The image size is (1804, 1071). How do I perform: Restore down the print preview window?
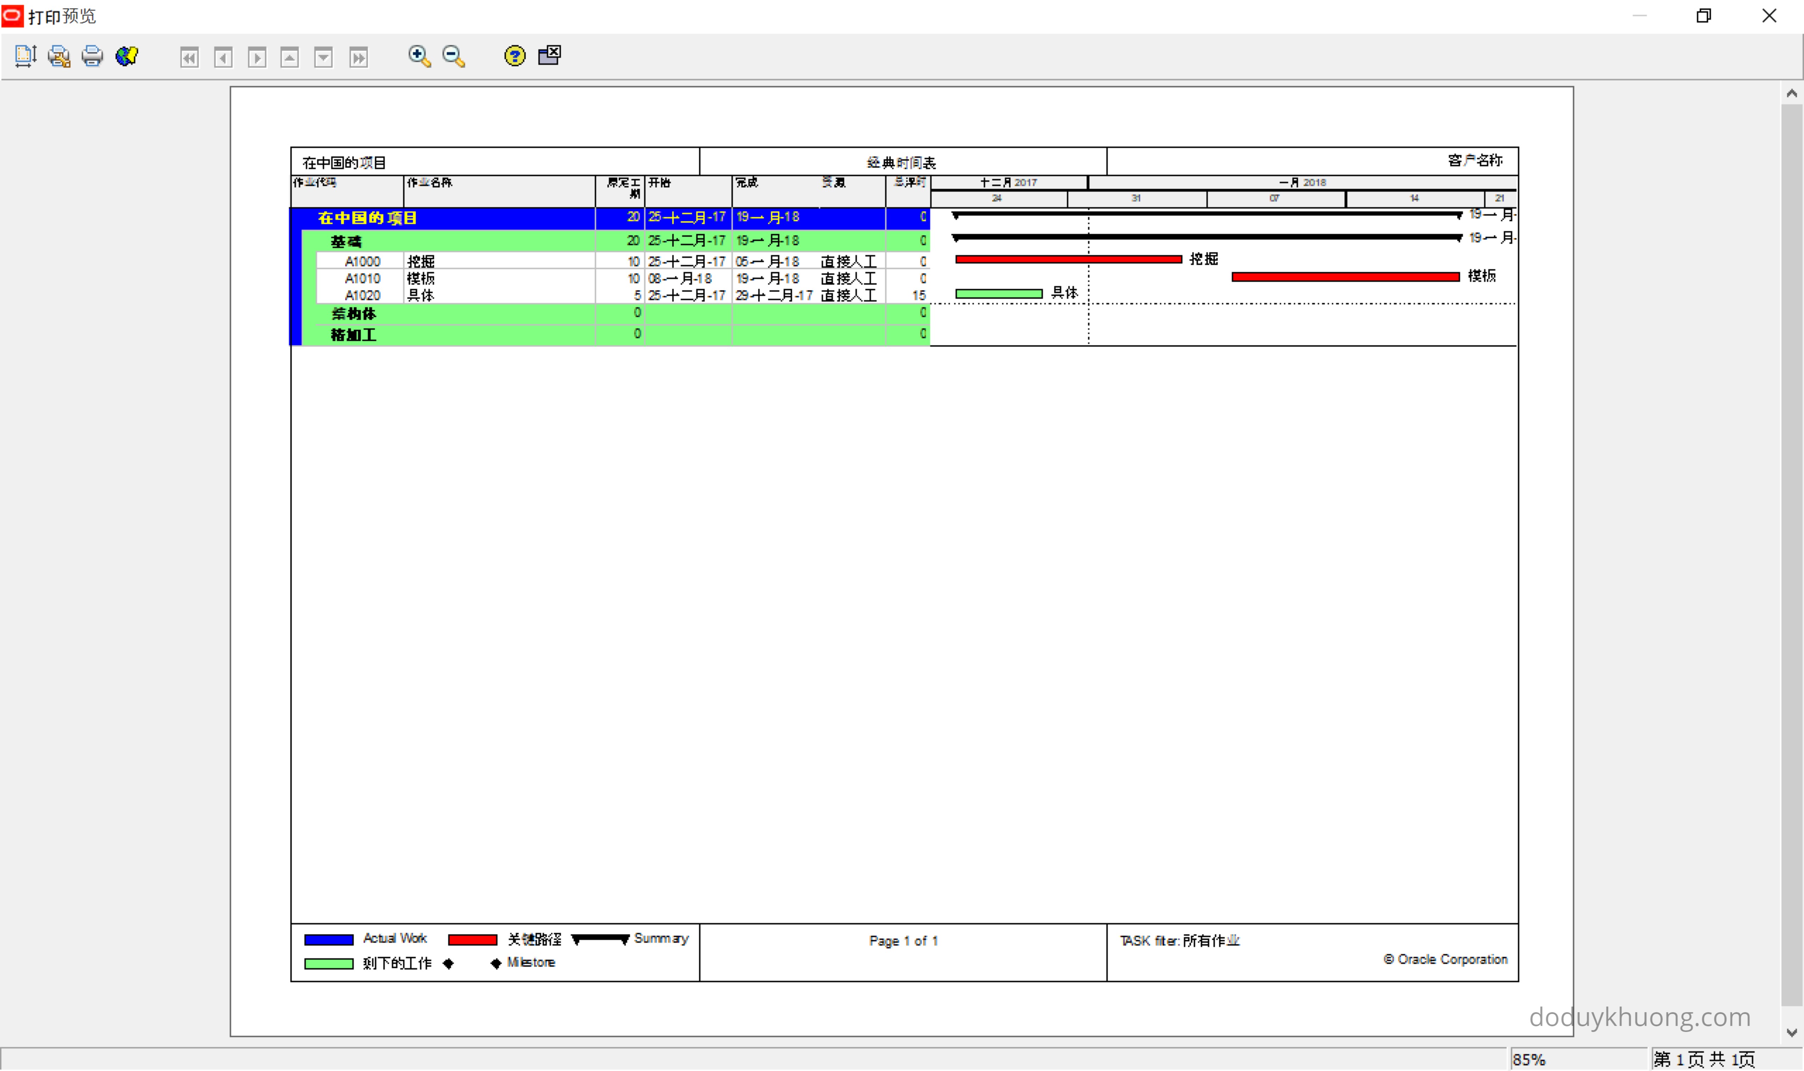coord(1704,16)
